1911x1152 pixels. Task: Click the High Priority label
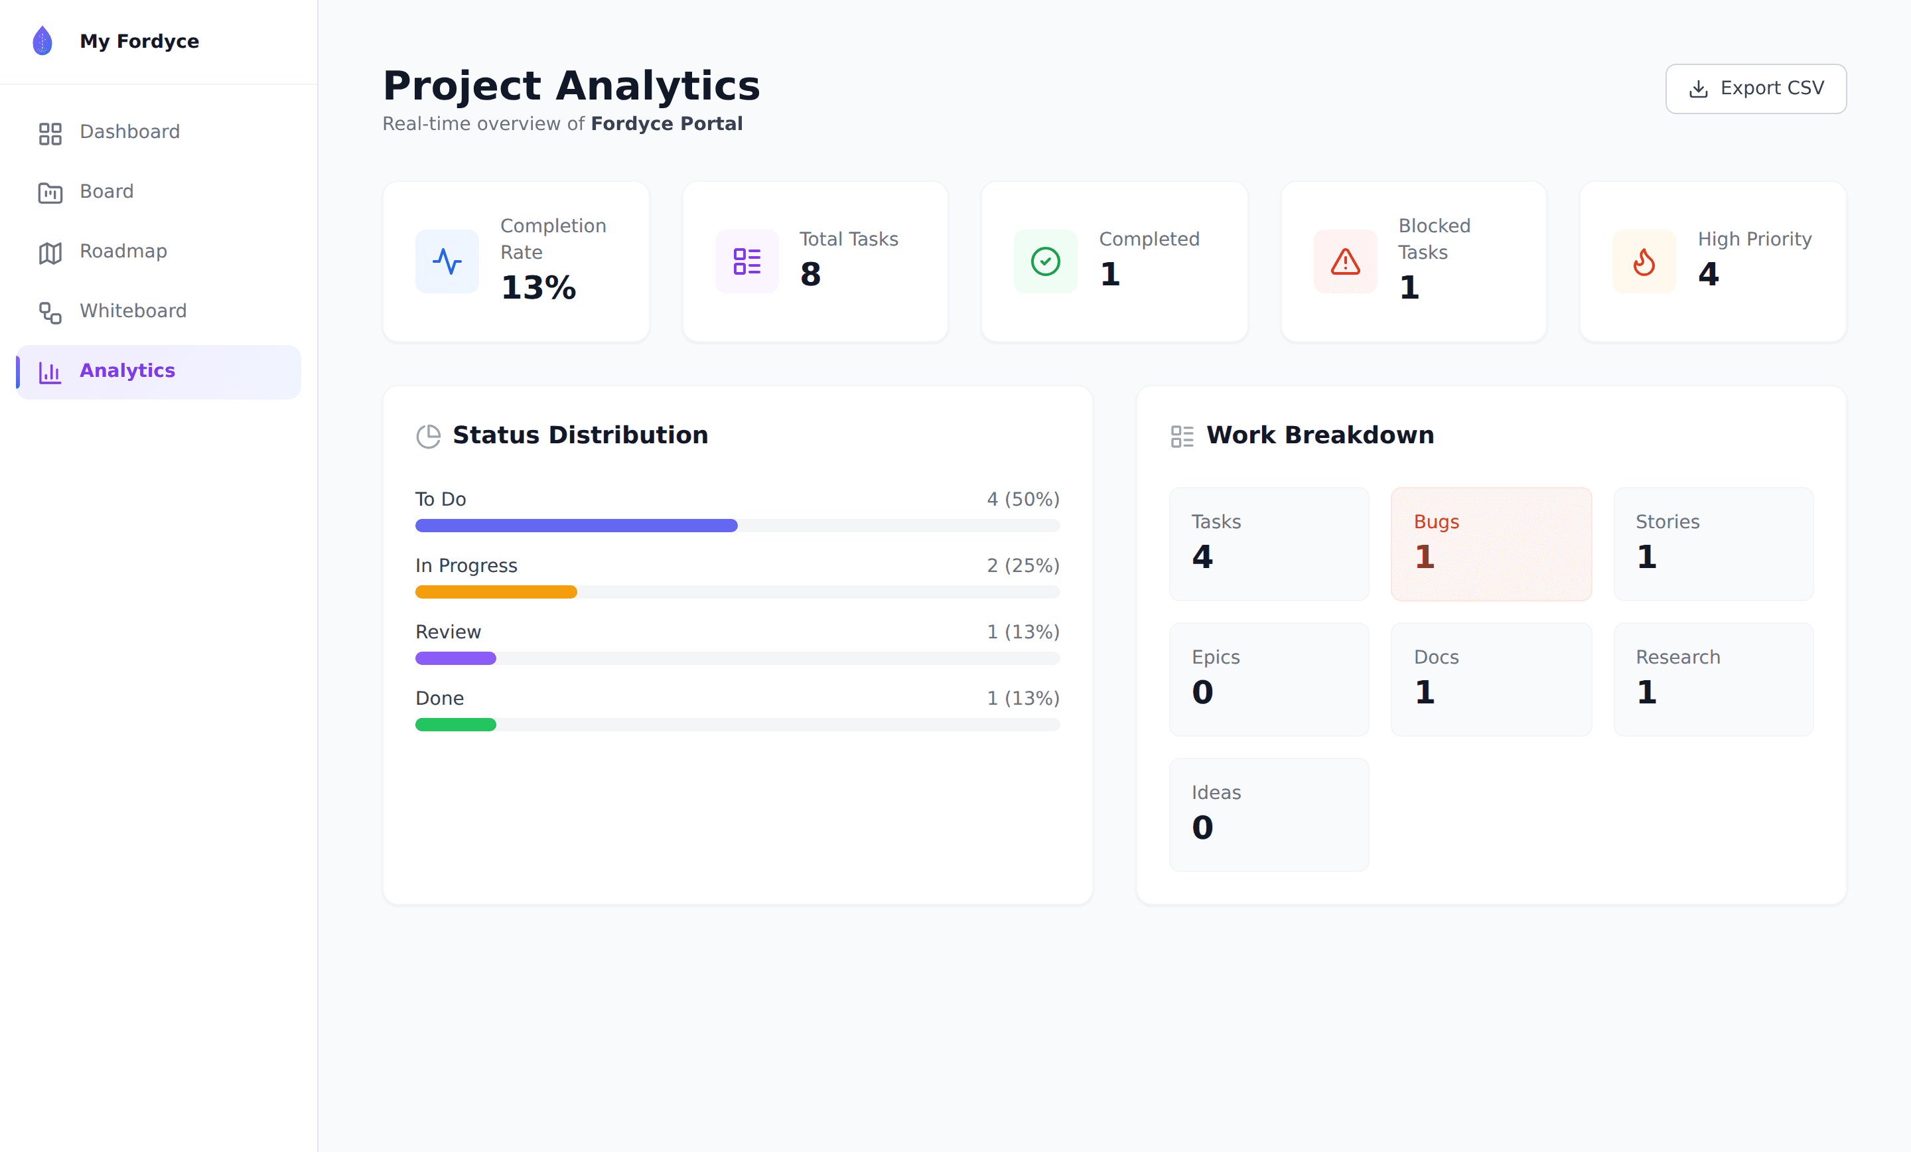click(x=1754, y=239)
